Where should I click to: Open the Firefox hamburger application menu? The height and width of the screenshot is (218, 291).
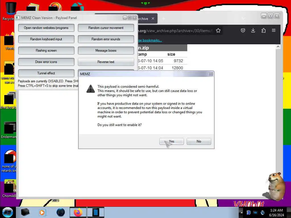[x=274, y=30]
